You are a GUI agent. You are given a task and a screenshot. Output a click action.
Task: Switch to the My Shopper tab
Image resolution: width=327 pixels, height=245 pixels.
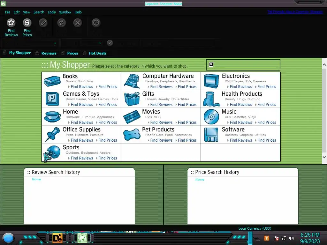pyautogui.click(x=17, y=53)
